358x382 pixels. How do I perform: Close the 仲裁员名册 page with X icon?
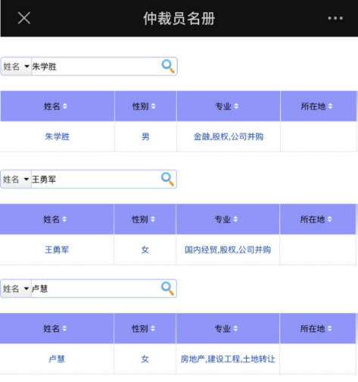[24, 18]
